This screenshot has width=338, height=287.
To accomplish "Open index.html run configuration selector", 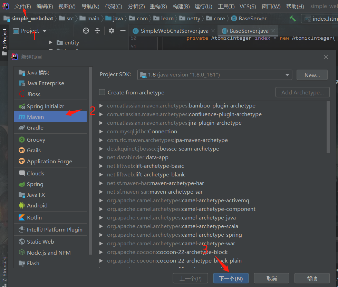I will click(x=319, y=19).
